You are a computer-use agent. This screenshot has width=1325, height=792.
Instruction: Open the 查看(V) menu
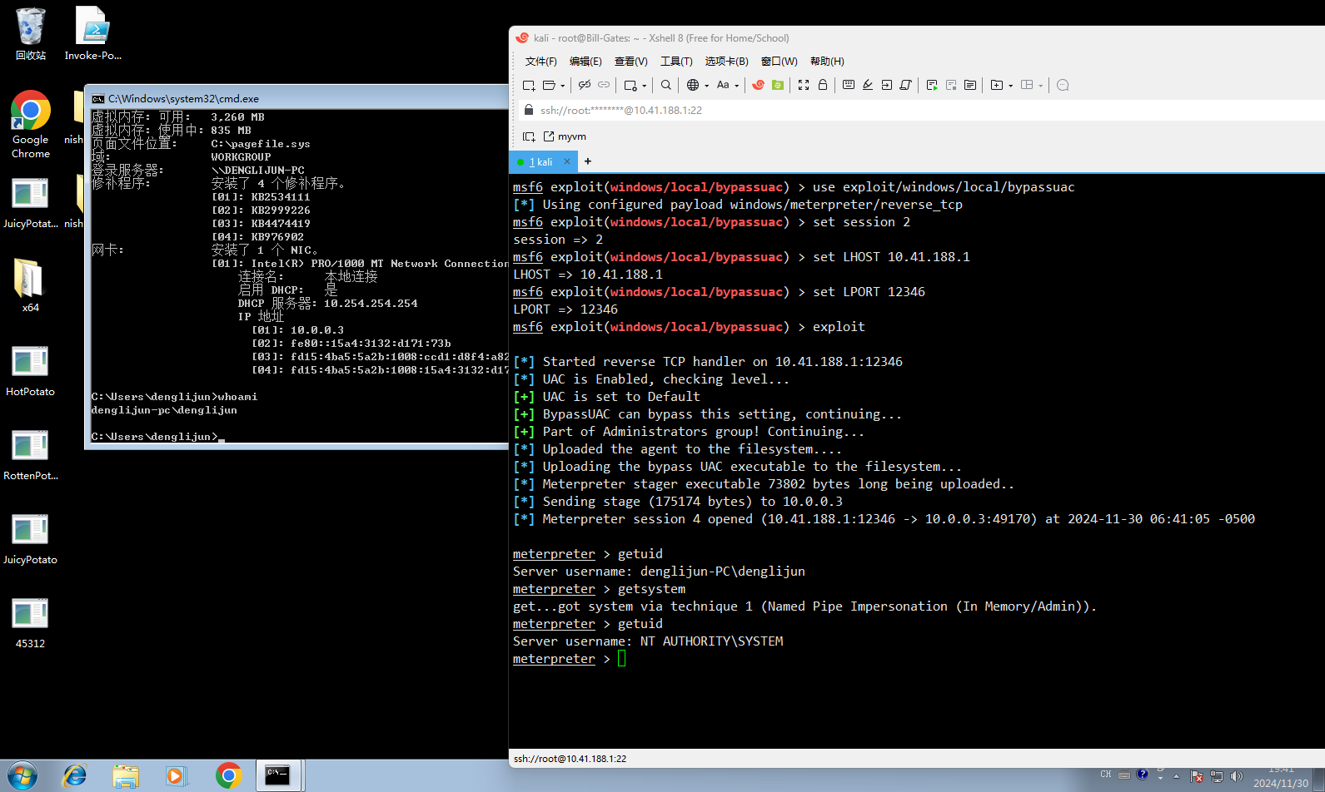point(630,62)
